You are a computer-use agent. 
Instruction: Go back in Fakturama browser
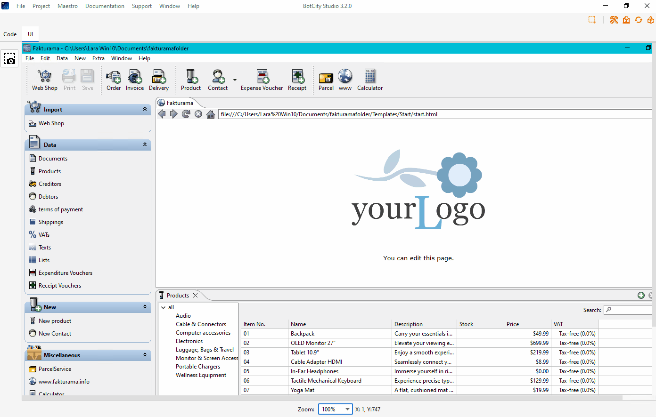[162, 114]
